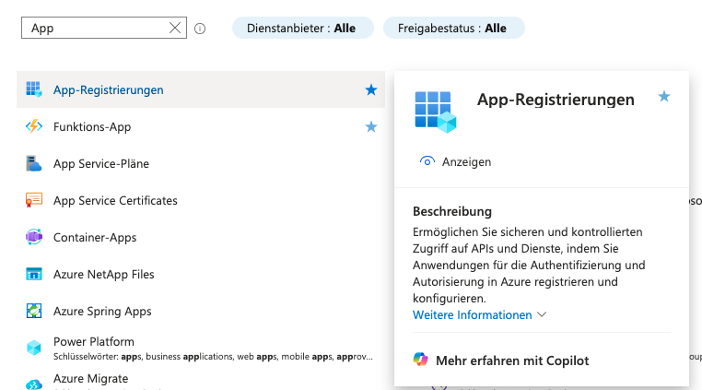Click the App Service Certificates icon
Viewport: 702px width, 390px height.
(34, 200)
